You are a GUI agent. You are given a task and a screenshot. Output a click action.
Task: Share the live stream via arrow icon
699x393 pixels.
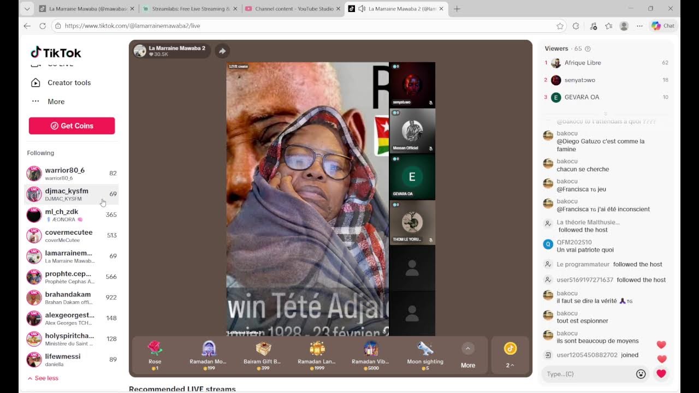[222, 51]
